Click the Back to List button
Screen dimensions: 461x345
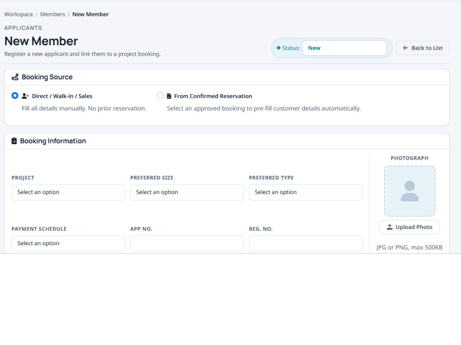pyautogui.click(x=423, y=48)
